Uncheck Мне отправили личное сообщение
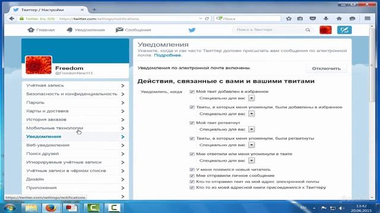Viewport: 380px width, 213px height. [192, 176]
